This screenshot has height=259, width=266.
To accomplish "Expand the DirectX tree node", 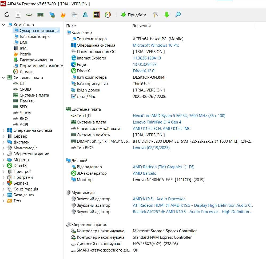I will (3, 166).
